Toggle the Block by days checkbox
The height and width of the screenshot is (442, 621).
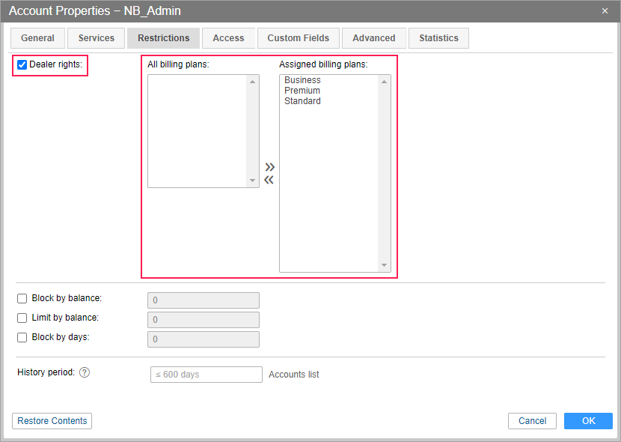[x=22, y=337]
